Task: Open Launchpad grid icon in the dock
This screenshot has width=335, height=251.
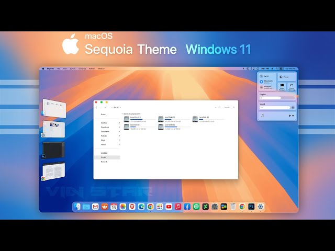Action: 160,207
